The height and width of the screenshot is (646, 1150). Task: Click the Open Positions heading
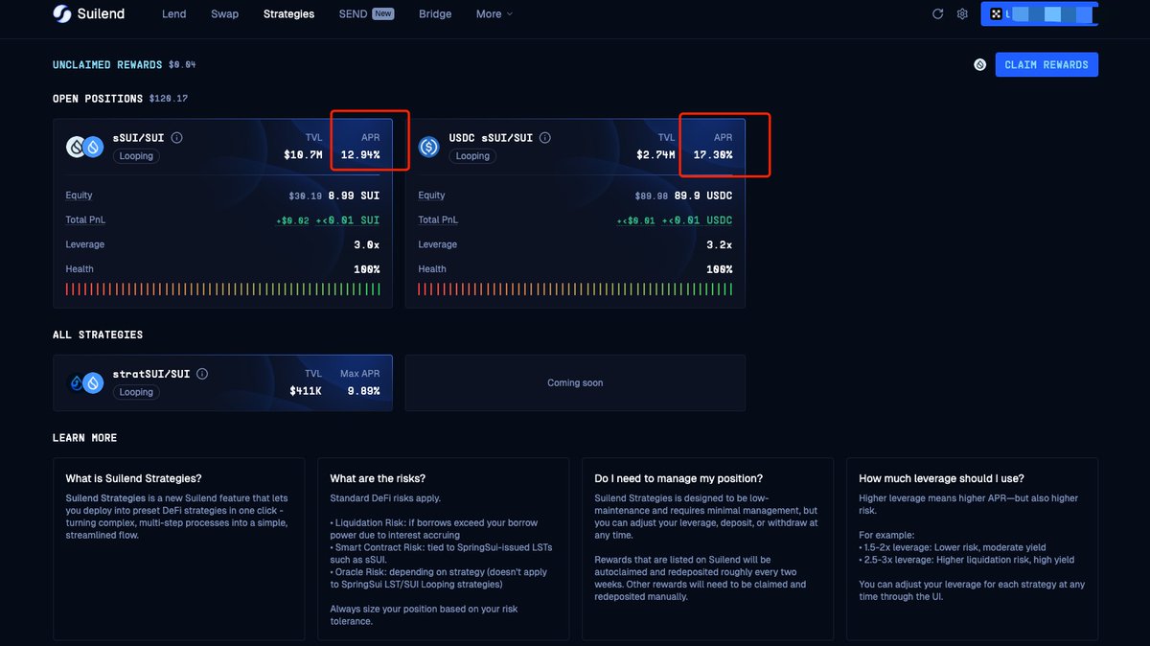[x=98, y=99]
